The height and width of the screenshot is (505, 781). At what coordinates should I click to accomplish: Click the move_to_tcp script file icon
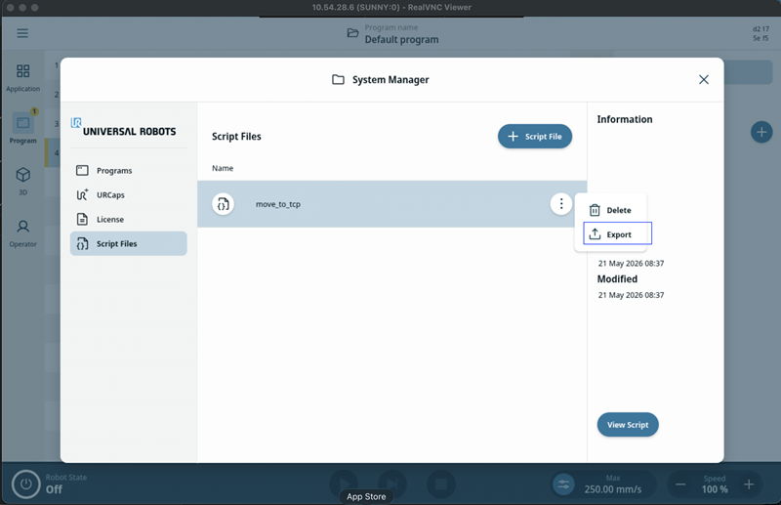[x=224, y=204]
